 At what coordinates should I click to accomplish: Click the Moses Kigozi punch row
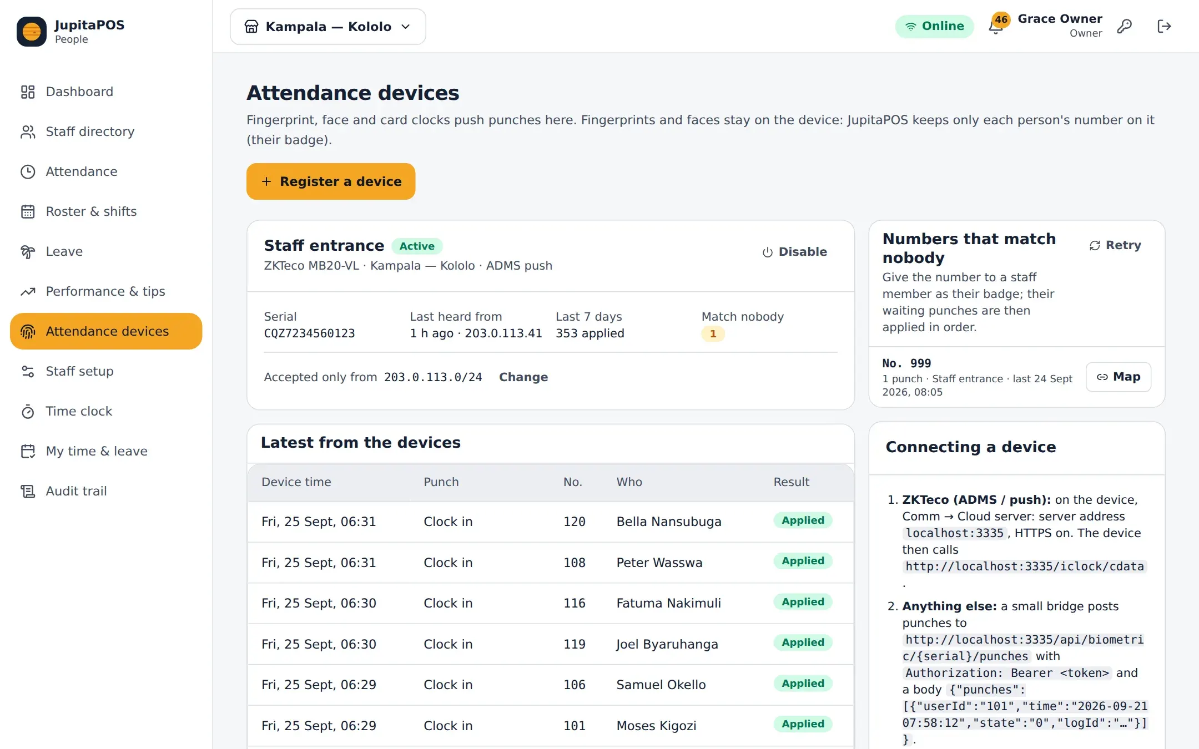tap(551, 726)
